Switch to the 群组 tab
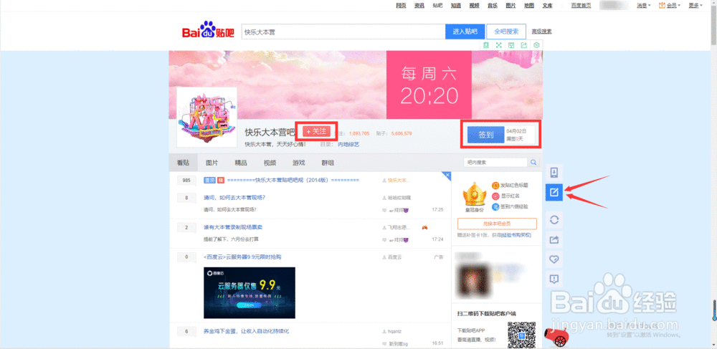The width and height of the screenshot is (717, 349). tap(328, 163)
